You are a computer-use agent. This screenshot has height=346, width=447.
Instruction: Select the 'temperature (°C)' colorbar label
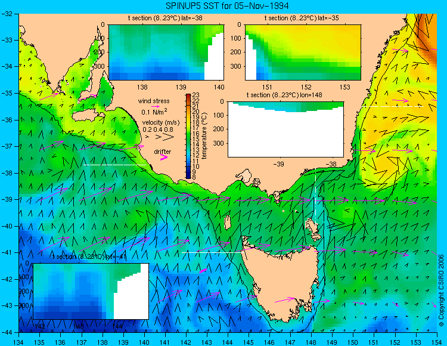[x=204, y=135]
